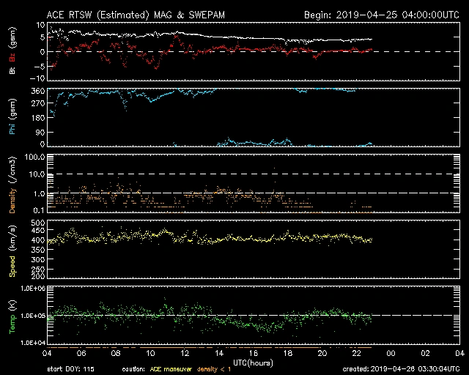Click the 'created: 2019-04-26 03:30:04UTC' text
The height and width of the screenshot is (375, 469).
(401, 369)
